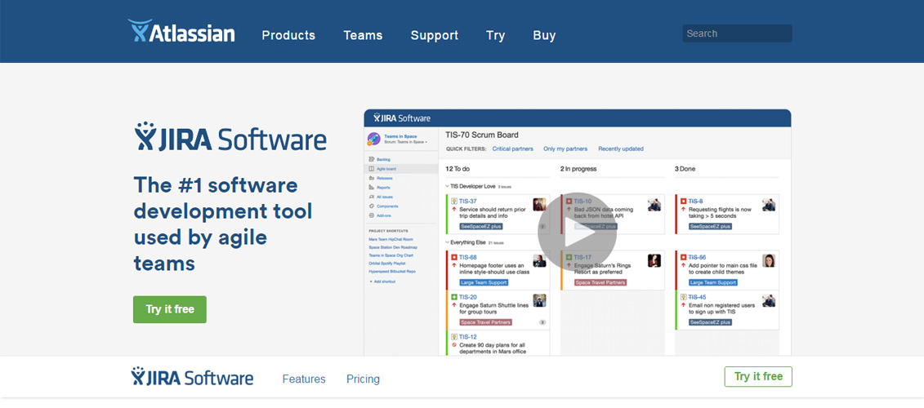This screenshot has width=924, height=408.
Task: Apply the Critical partners quick filter
Action: 513,149
